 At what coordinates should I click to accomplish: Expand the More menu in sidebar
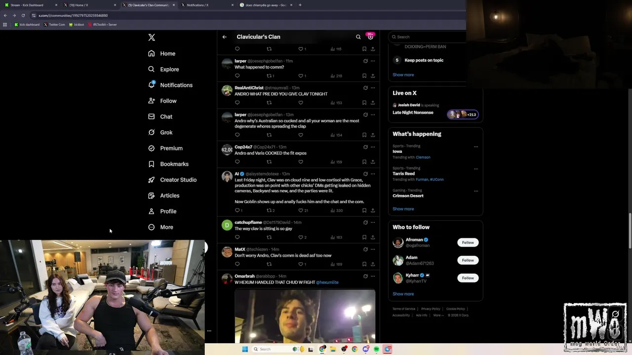pyautogui.click(x=161, y=227)
